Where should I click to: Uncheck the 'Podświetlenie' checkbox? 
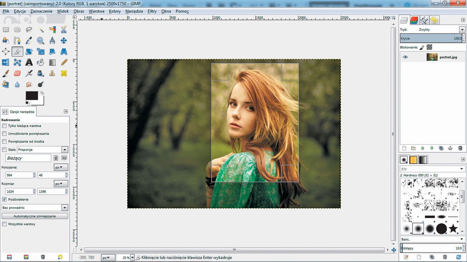pyautogui.click(x=4, y=199)
